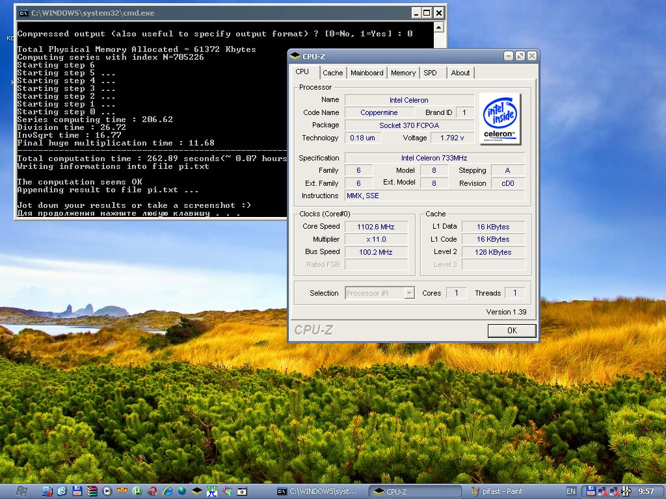This screenshot has width=666, height=499.
Task: Click the EN language indicator
Action: (571, 491)
